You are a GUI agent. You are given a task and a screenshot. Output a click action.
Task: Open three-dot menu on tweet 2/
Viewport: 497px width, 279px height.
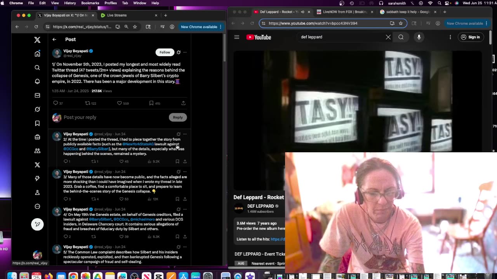coord(185,134)
